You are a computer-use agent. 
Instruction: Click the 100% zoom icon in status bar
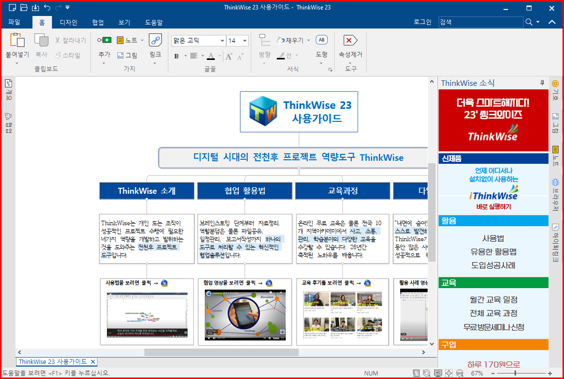460,373
